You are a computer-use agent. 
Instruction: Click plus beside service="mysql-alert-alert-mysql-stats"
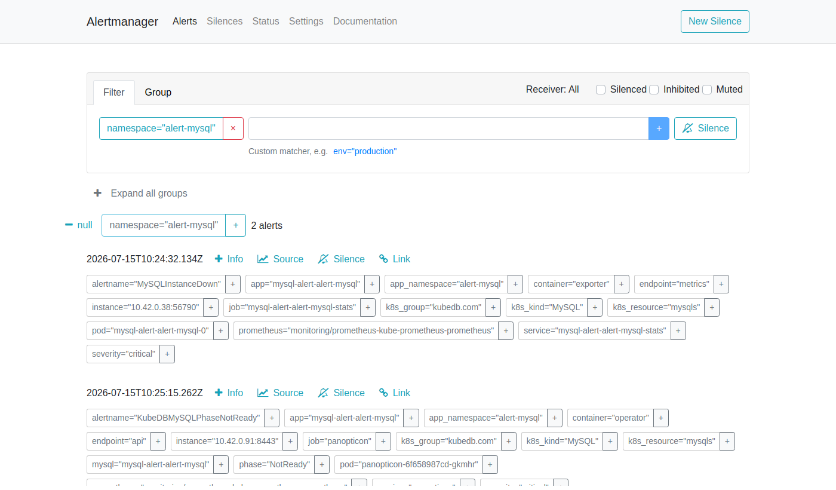(678, 330)
